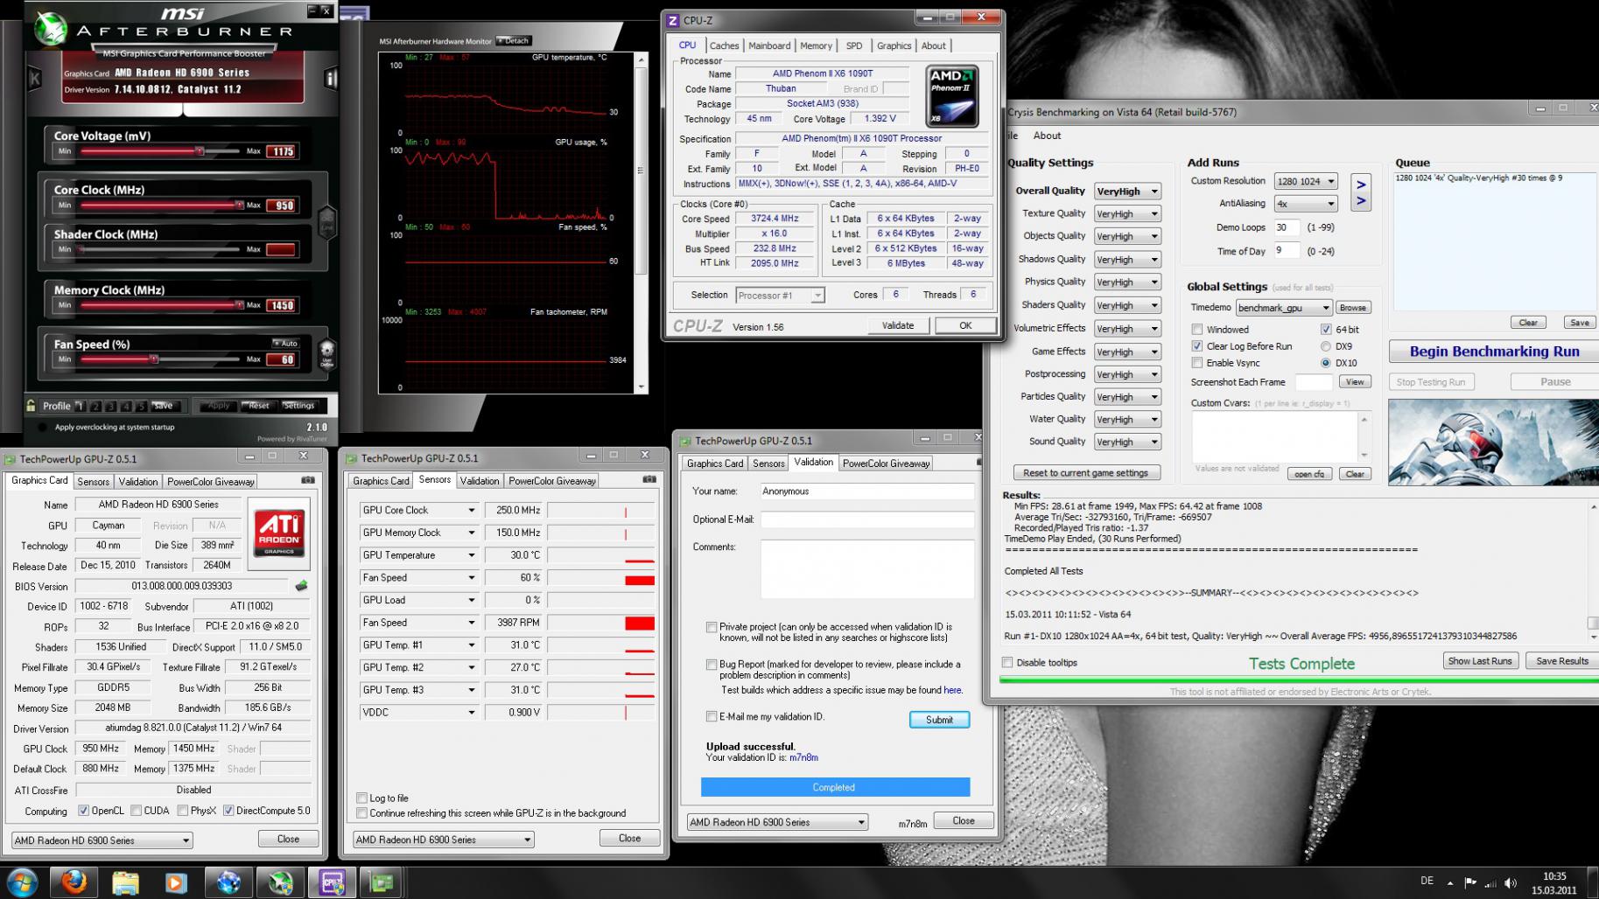Click the Afterburner info 'i' icon
Image resolution: width=1599 pixels, height=899 pixels.
pyautogui.click(x=331, y=78)
